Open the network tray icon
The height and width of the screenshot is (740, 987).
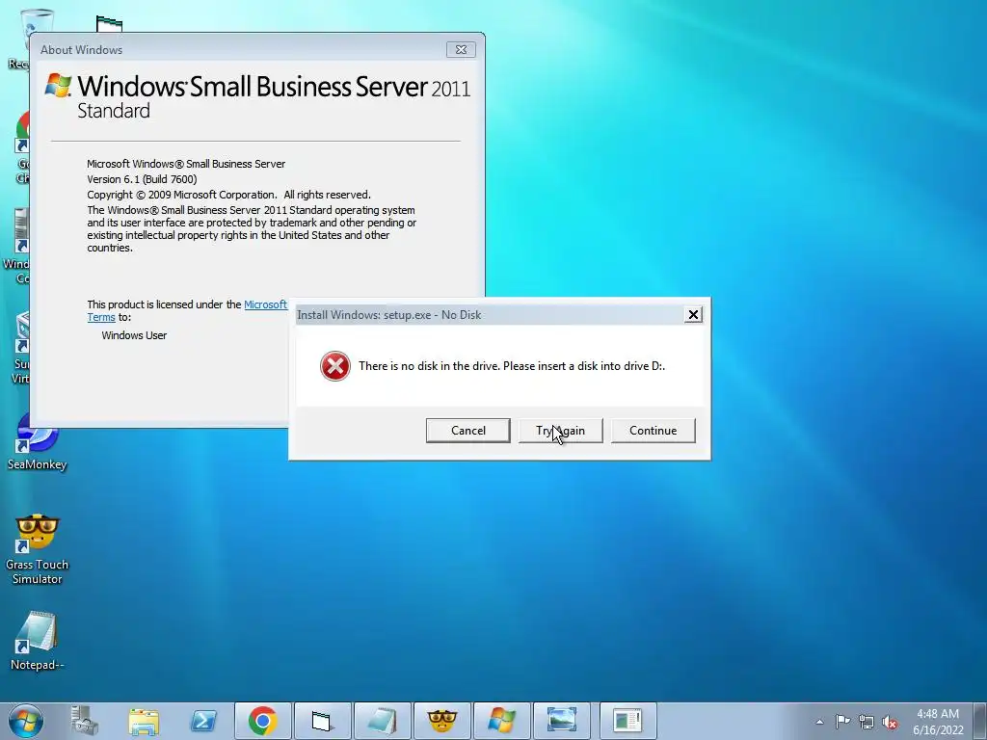867,722
